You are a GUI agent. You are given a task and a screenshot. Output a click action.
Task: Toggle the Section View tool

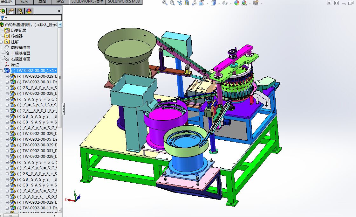click(187, 3)
